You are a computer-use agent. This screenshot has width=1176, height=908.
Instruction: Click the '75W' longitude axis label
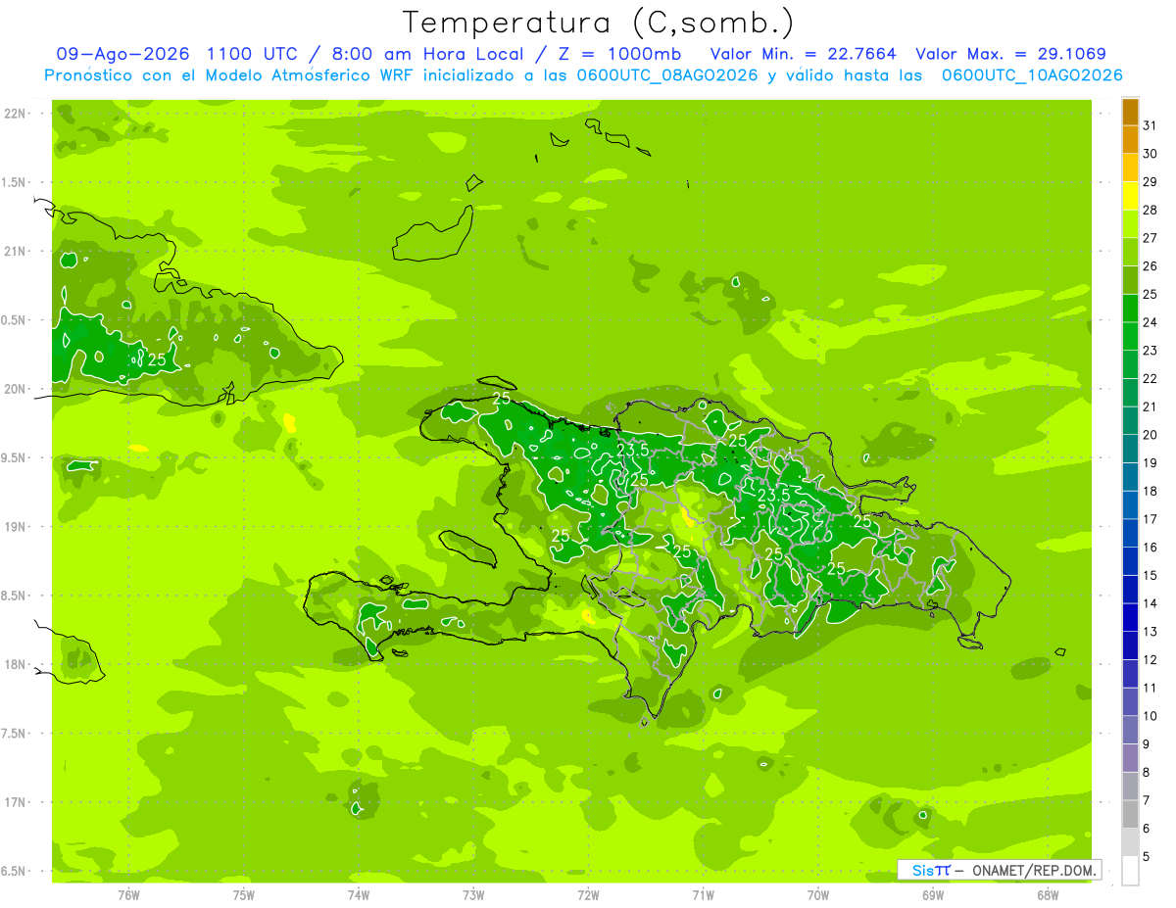pyautogui.click(x=243, y=895)
